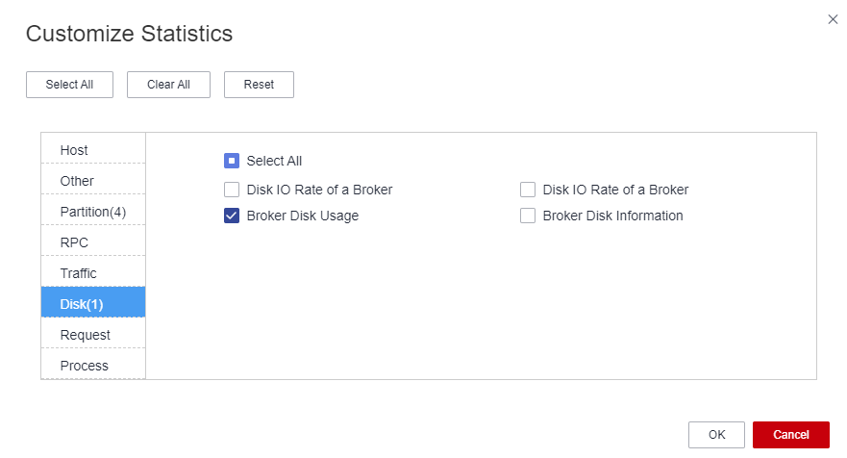Screen dimensions: 847x458
Task: Confirm with the OK button
Action: tap(716, 435)
